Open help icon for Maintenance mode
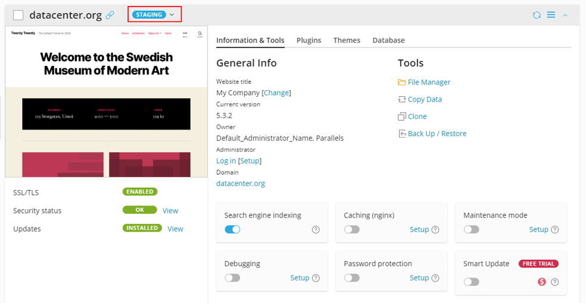 (555, 229)
